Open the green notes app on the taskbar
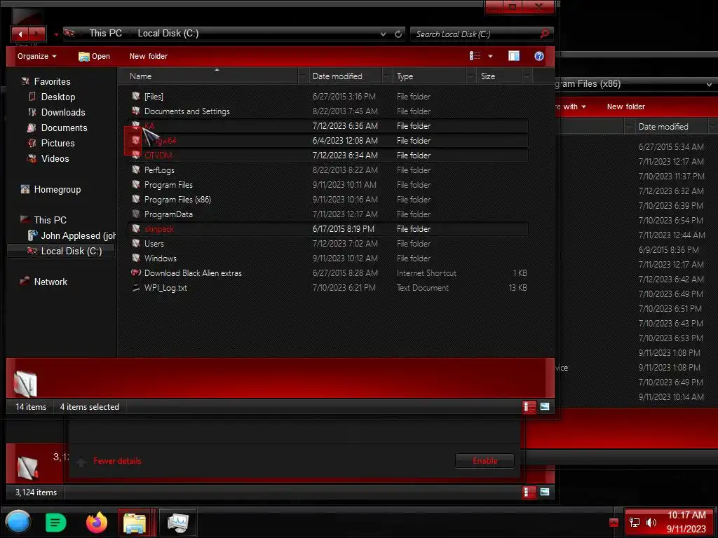Screen dimensions: 718x538 [x=56, y=523]
